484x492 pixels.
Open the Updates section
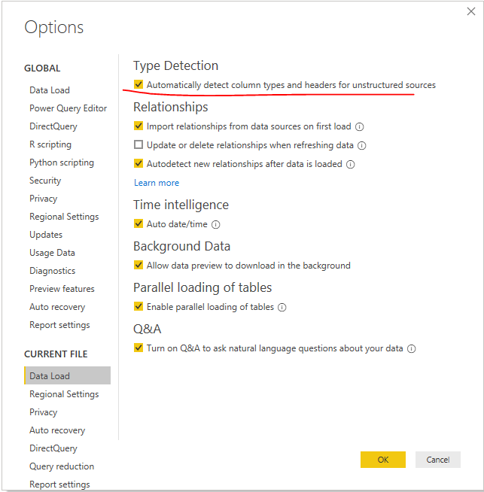46,235
